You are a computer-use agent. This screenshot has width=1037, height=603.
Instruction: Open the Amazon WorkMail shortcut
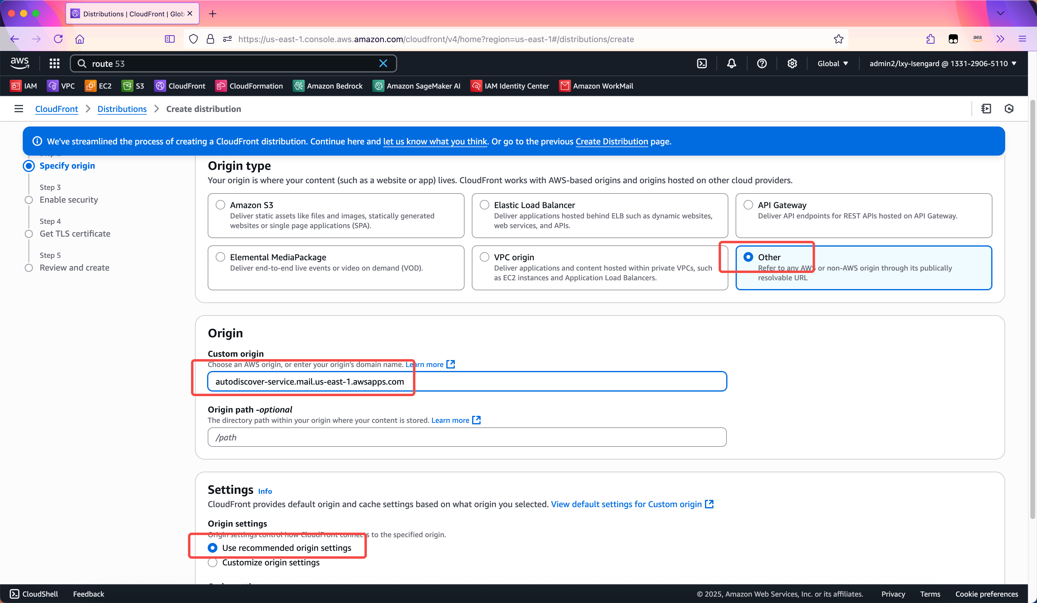596,86
